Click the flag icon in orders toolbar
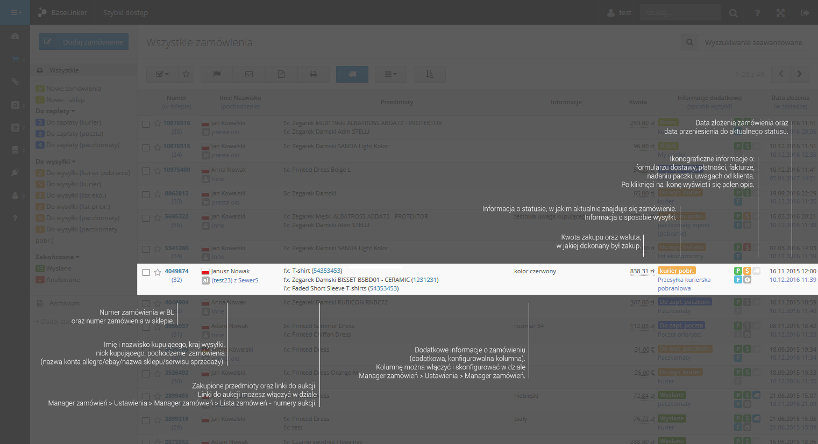The image size is (818, 444). (217, 74)
